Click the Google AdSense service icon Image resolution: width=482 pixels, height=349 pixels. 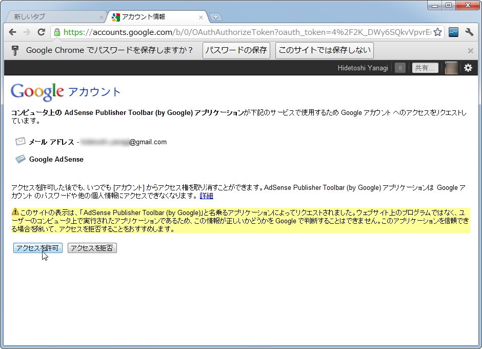point(21,159)
